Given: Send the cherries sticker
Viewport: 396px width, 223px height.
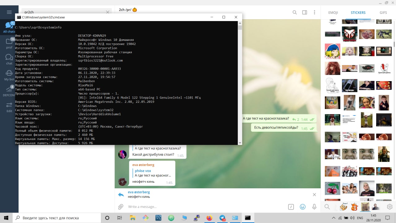Looking at the screenshot, I should click(333, 188).
